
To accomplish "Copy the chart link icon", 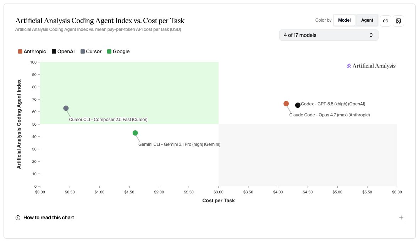I will (386, 21).
